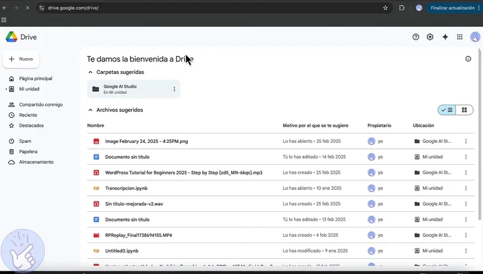483x274 pixels.
Task: Open more actions for RPReplay_Final MP4 row
Action: point(466,235)
